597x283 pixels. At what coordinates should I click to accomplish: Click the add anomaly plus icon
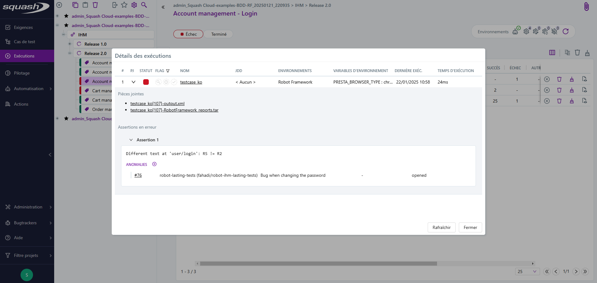pyautogui.click(x=154, y=164)
